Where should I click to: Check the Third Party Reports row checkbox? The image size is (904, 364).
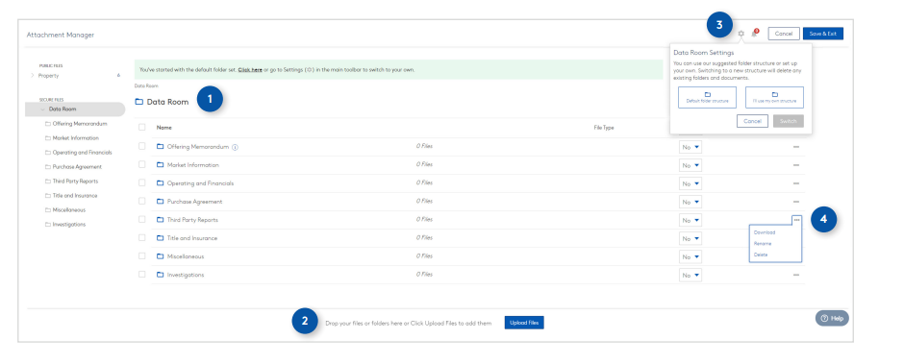[141, 219]
